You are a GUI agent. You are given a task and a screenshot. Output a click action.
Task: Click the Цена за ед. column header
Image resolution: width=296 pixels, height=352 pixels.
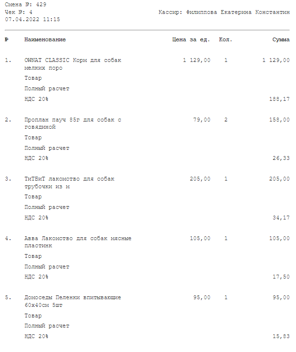(191, 40)
